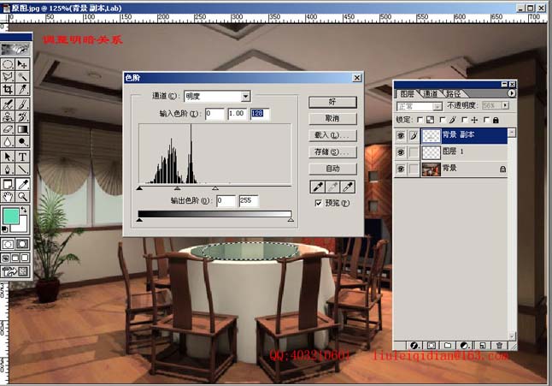Open the 不透明度 opacity slider arrow

tap(506, 105)
